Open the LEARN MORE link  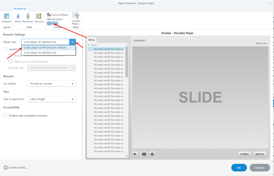click(x=18, y=168)
